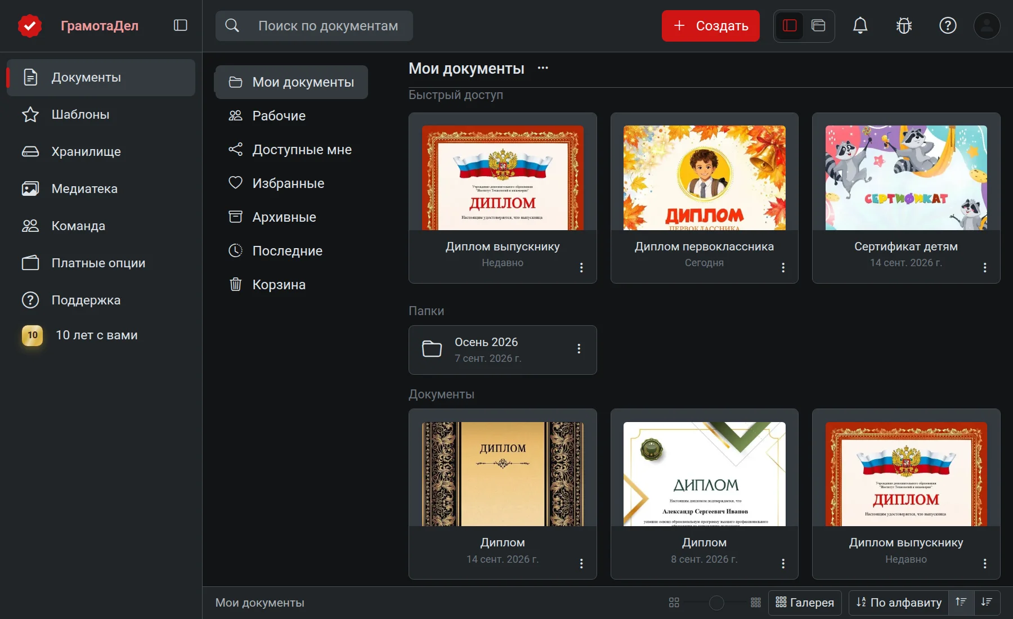Show Последние recent documents
The image size is (1013, 619).
[x=292, y=251]
